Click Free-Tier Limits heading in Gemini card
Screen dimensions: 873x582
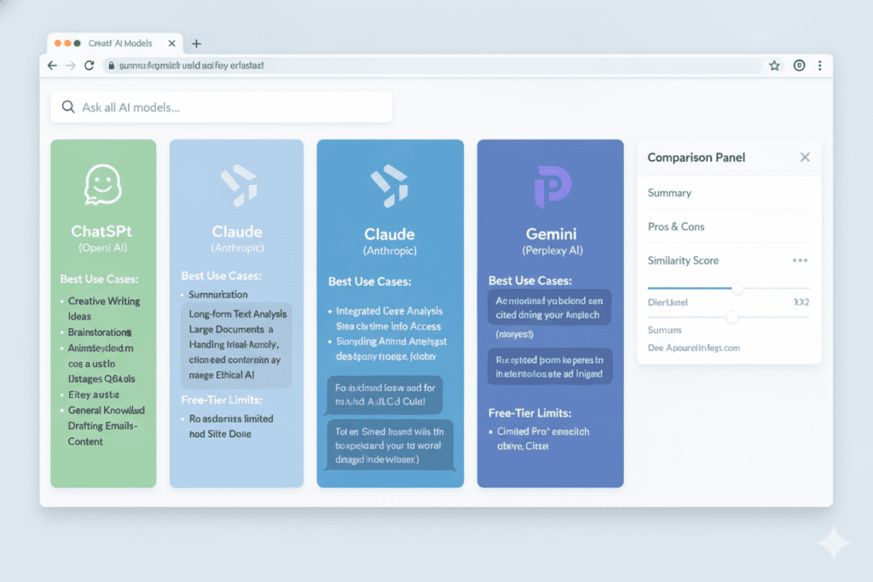(529, 412)
